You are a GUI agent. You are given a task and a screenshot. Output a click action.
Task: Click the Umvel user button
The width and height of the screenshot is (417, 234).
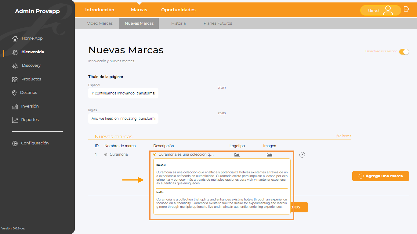click(x=380, y=10)
